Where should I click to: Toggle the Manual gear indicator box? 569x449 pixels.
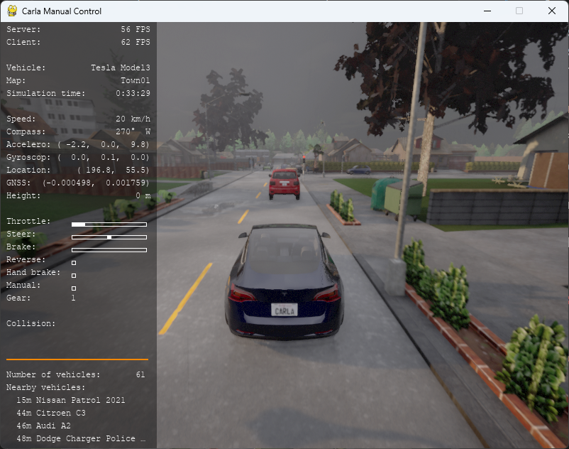pos(74,288)
